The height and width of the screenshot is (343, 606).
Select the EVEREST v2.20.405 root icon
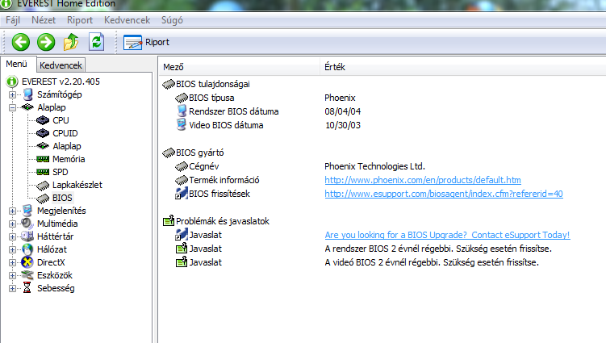[x=12, y=82]
